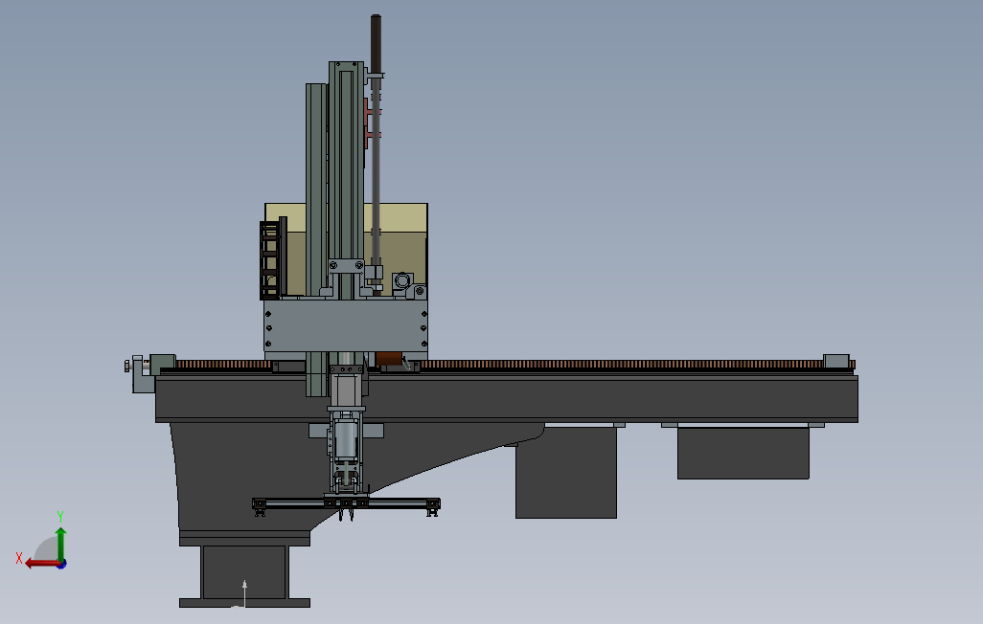Select the pneumatic cylinder below the beam

pos(346,441)
